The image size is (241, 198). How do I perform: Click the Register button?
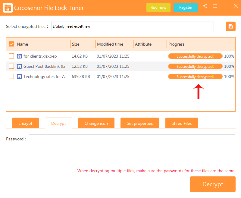pyautogui.click(x=186, y=7)
